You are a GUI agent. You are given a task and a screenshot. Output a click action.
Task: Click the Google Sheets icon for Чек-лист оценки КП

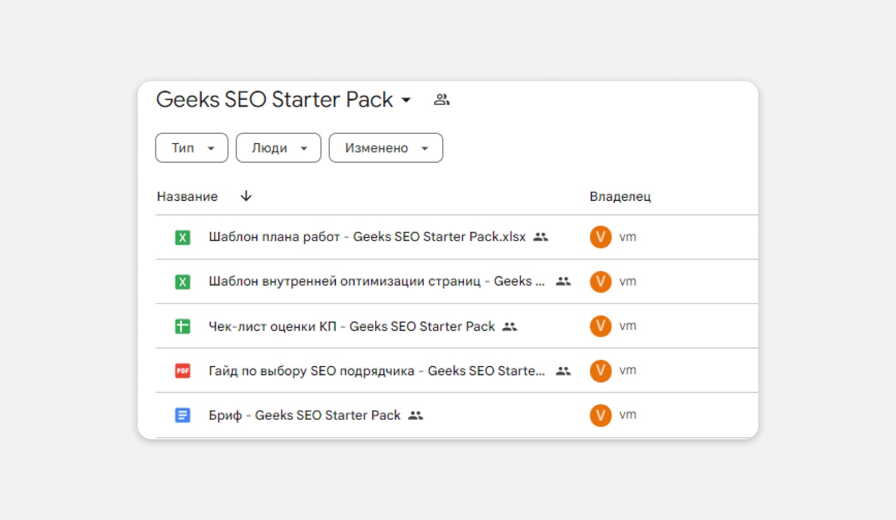pos(183,326)
